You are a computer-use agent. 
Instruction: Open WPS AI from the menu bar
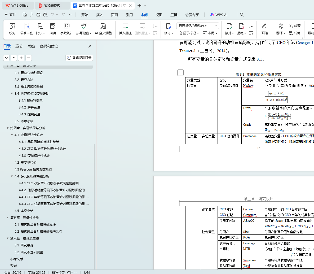[x=219, y=15]
